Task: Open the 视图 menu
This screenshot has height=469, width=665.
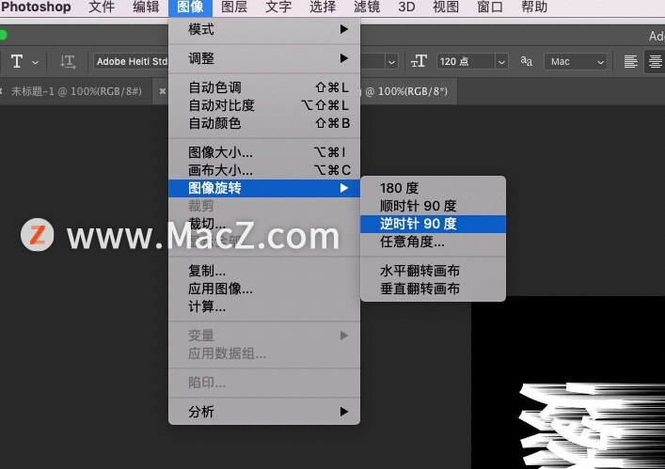Action: click(x=445, y=7)
